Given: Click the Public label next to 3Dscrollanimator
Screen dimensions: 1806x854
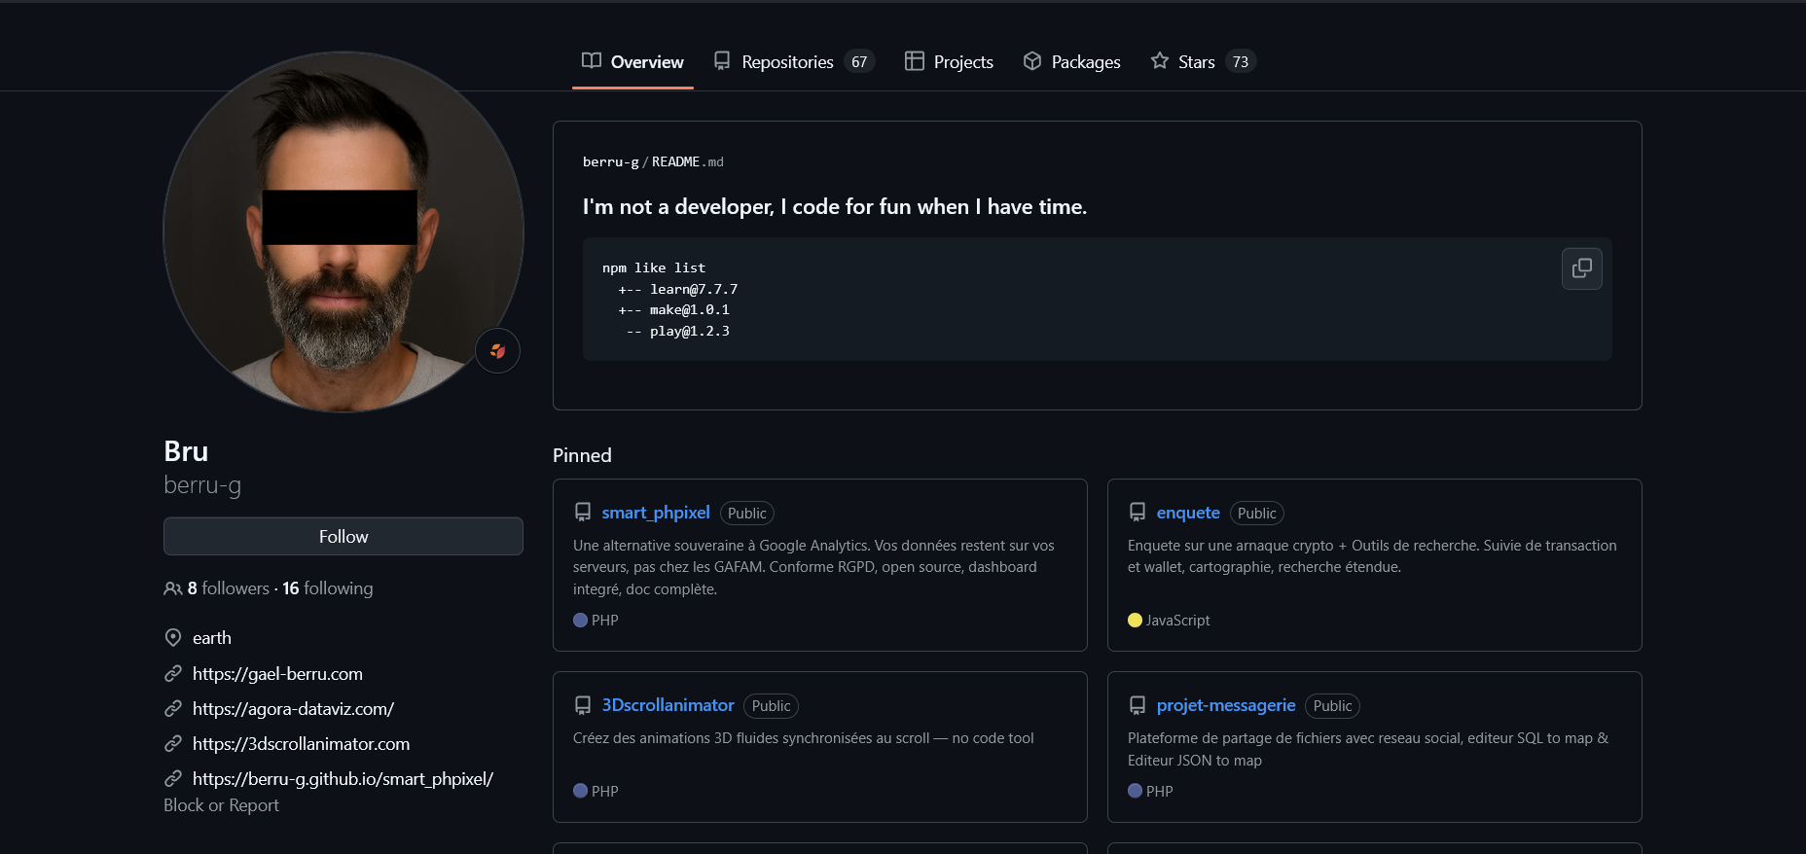Looking at the screenshot, I should click(x=771, y=705).
